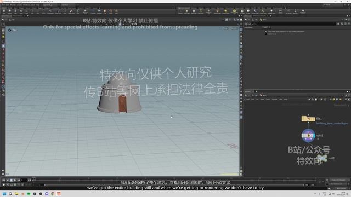This screenshot has height=197, width=351.
Task: Jump to the last frame on the playbar
Action: click(x=19, y=180)
